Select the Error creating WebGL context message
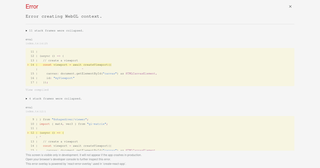This screenshot has height=168, width=320. click(x=64, y=16)
